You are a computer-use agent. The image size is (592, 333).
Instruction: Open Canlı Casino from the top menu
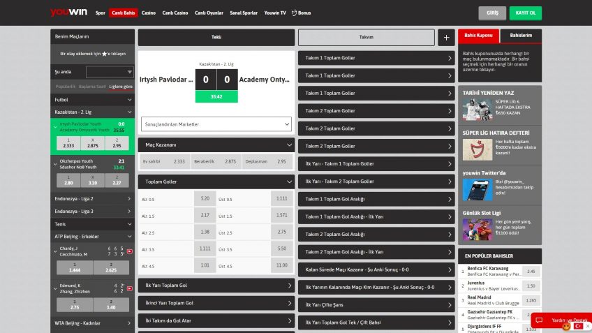(x=175, y=13)
